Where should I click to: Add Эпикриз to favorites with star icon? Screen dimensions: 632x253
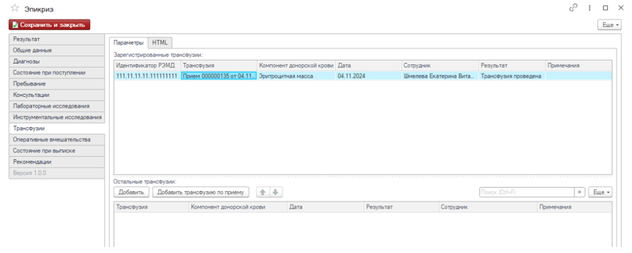click(x=15, y=8)
